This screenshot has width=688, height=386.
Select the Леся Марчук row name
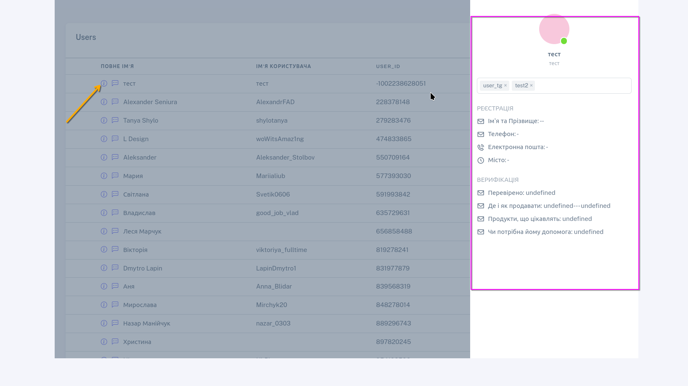pyautogui.click(x=142, y=231)
